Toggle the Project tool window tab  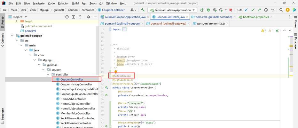click(x=3, y=21)
